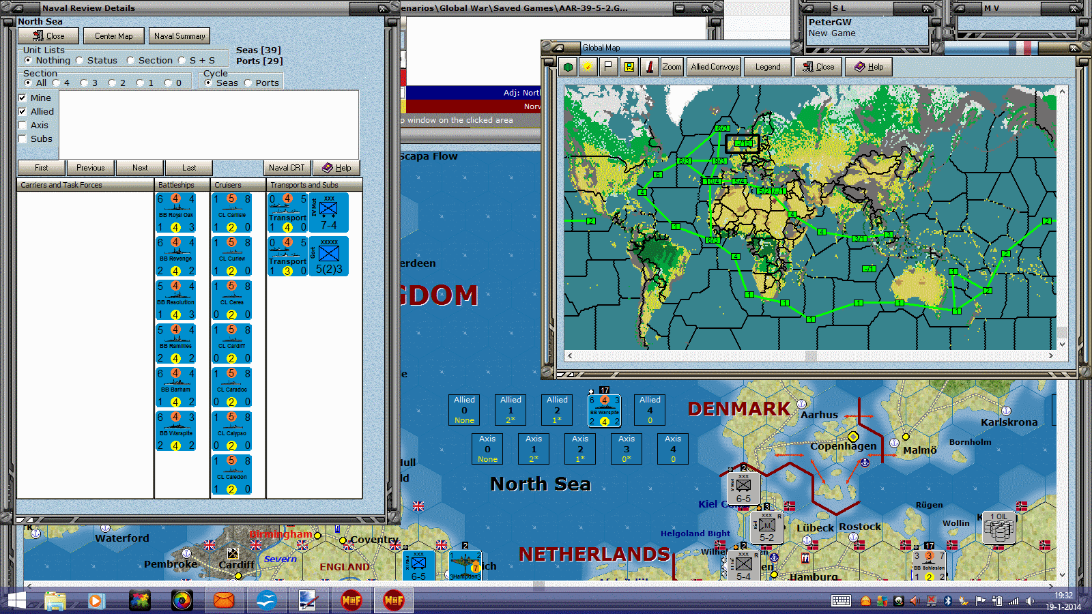
Task: Open Help in Naval Review Details
Action: [336, 168]
